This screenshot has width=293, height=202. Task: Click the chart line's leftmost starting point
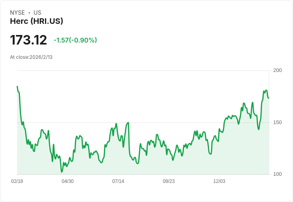[17, 86]
